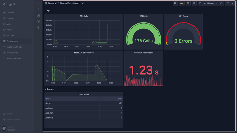Save the dashboard

(188, 3)
